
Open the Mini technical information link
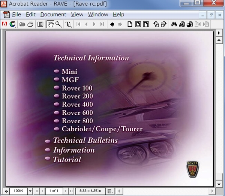69,72
